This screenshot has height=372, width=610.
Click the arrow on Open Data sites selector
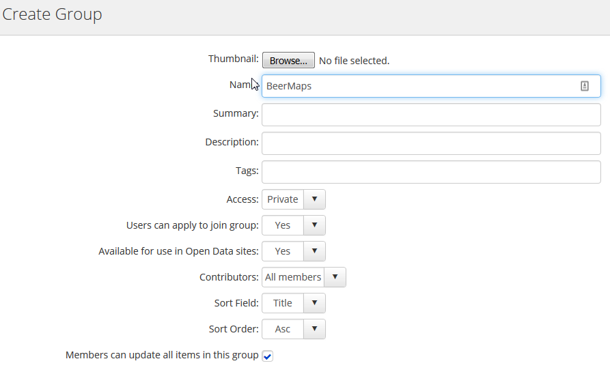[314, 251]
